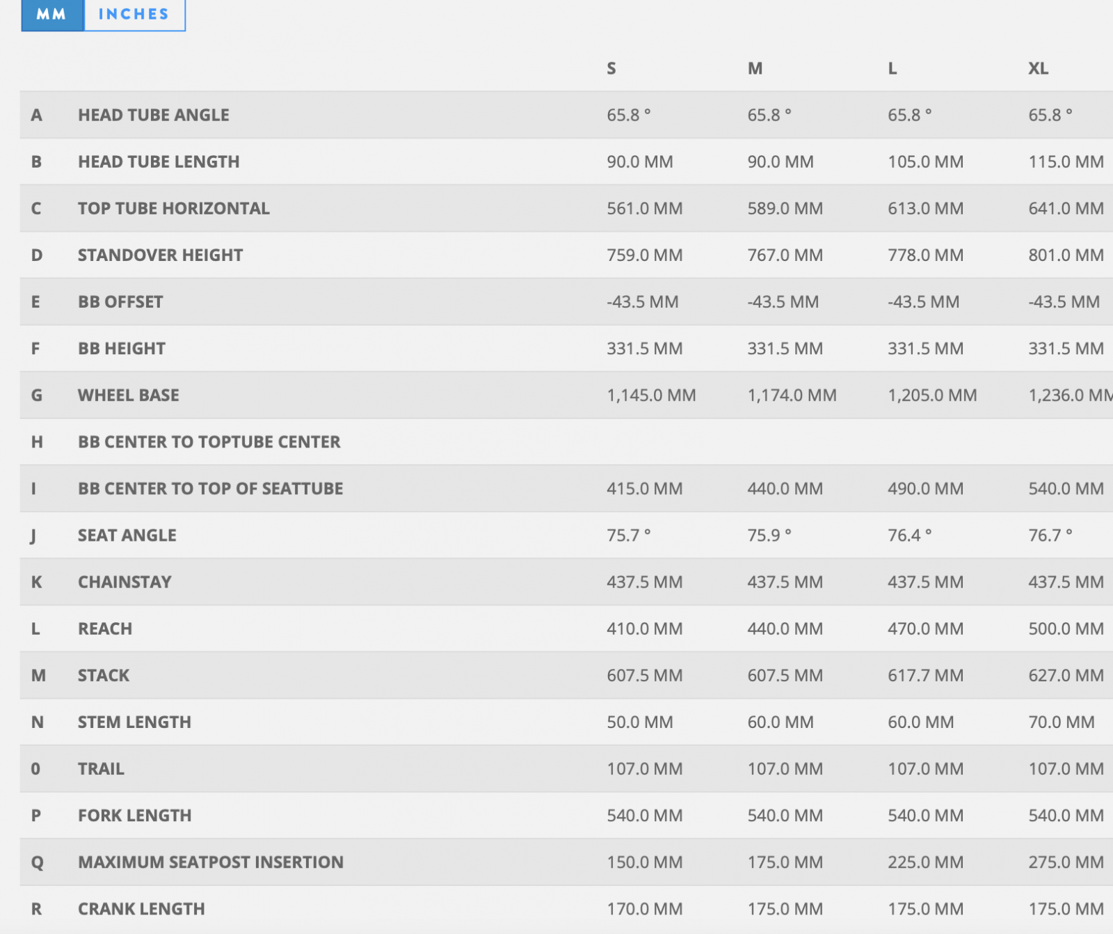The height and width of the screenshot is (934, 1113).
Task: Click the TOP TUBE HORIZONTAL row label
Action: pos(174,208)
